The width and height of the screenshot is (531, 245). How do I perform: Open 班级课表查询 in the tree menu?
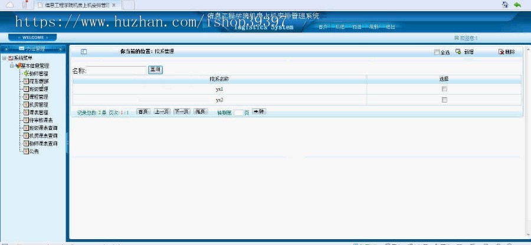[x=43, y=128]
